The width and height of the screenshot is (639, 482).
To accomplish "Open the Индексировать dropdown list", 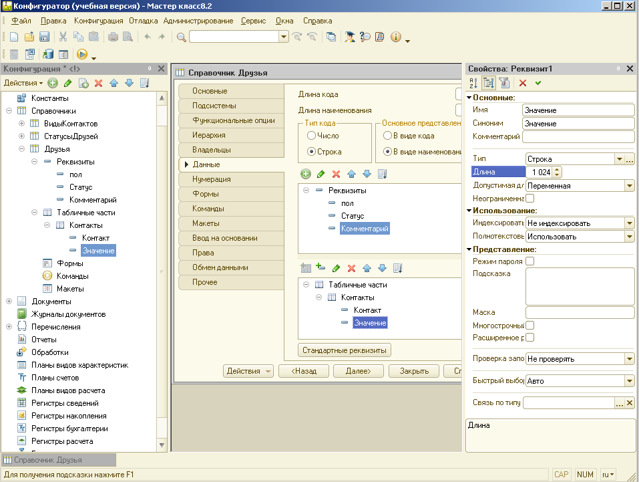I will [629, 223].
